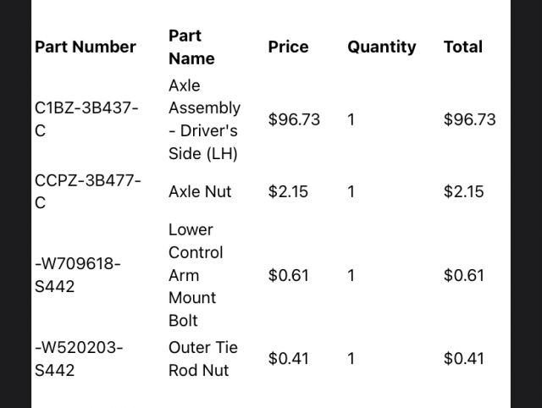Click the $96.73 value in Price column
The width and height of the screenshot is (542, 408).
pos(294,119)
